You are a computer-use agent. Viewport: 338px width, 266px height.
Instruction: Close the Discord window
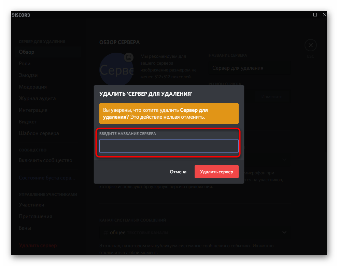[x=324, y=15]
